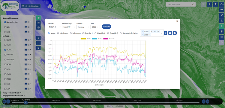Image resolution: width=225 pixels, height=108 pixels.
Task: Remove the 2022-3 date tag
Action: (x=142, y=31)
